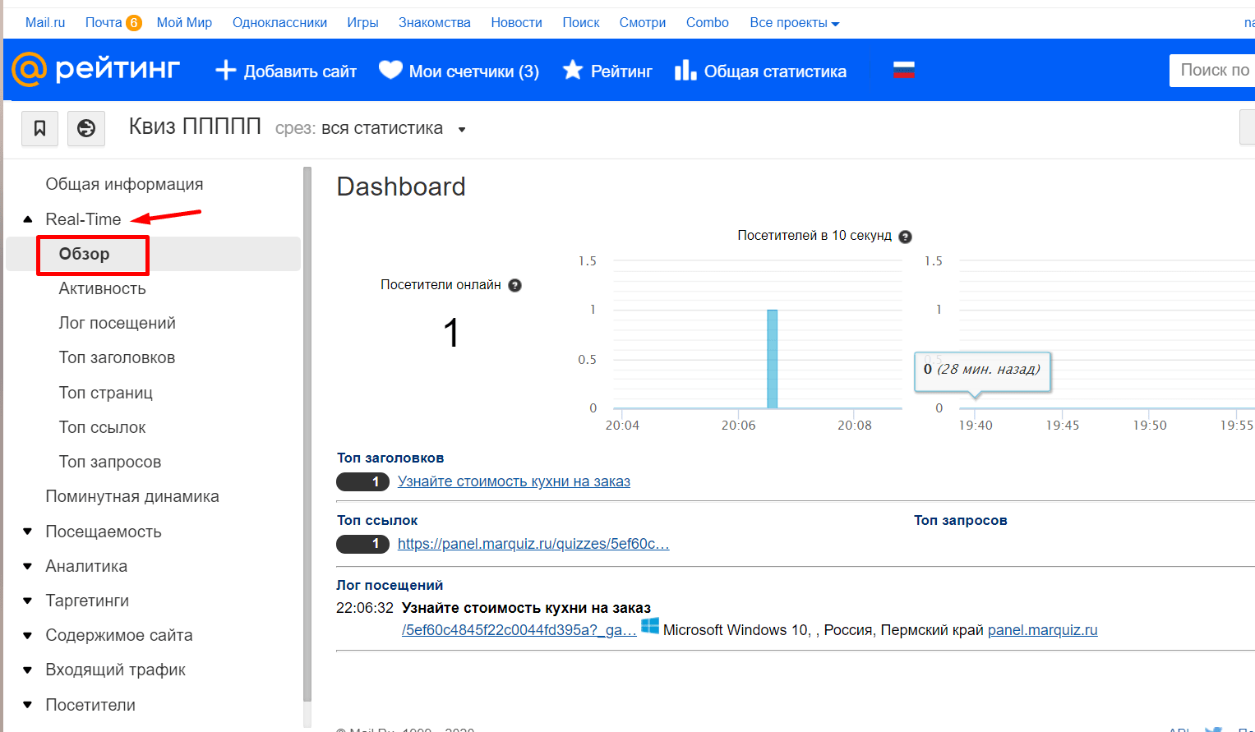Image resolution: width=1255 pixels, height=732 pixels.
Task: Click the Поиск по search field
Action: [x=1212, y=71]
